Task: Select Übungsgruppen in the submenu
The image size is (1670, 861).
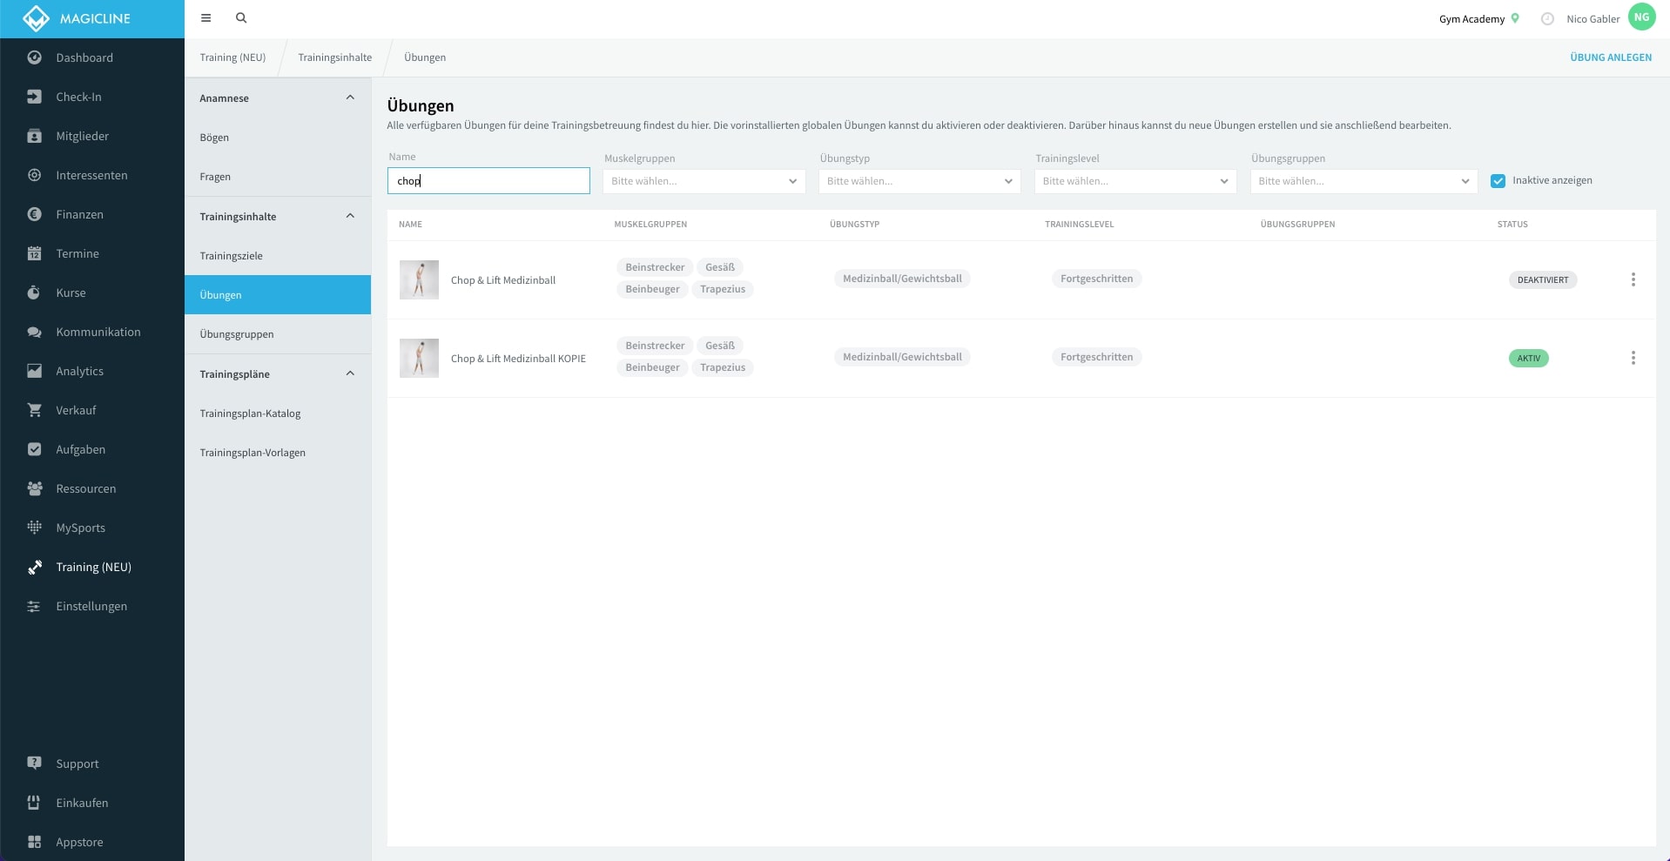Action: point(237,334)
